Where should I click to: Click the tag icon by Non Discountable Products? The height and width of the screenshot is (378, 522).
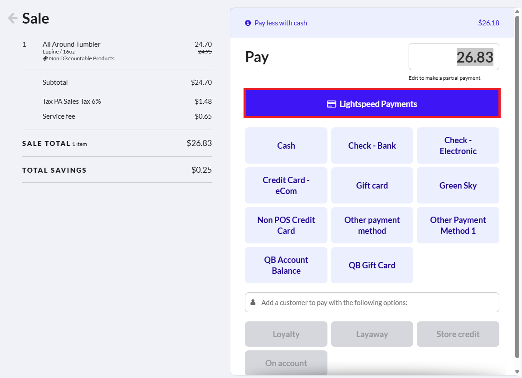click(x=45, y=58)
